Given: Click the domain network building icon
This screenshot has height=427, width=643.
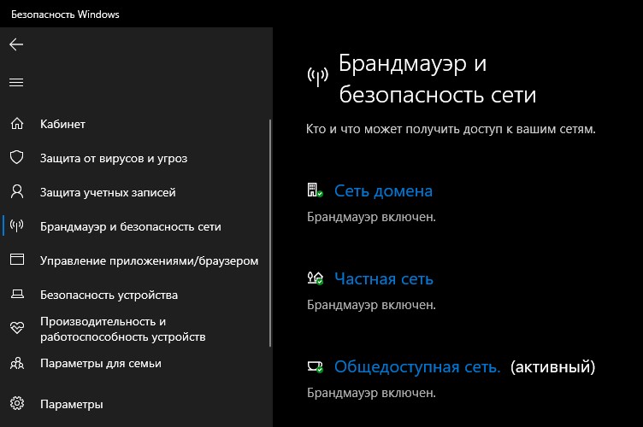Looking at the screenshot, I should coord(315,190).
